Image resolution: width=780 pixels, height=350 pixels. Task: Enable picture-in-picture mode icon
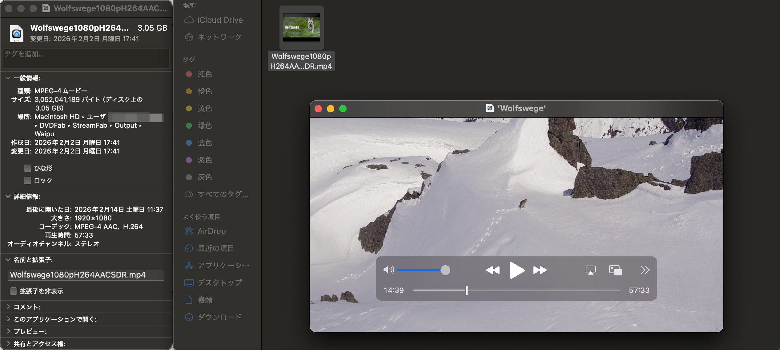click(x=615, y=270)
